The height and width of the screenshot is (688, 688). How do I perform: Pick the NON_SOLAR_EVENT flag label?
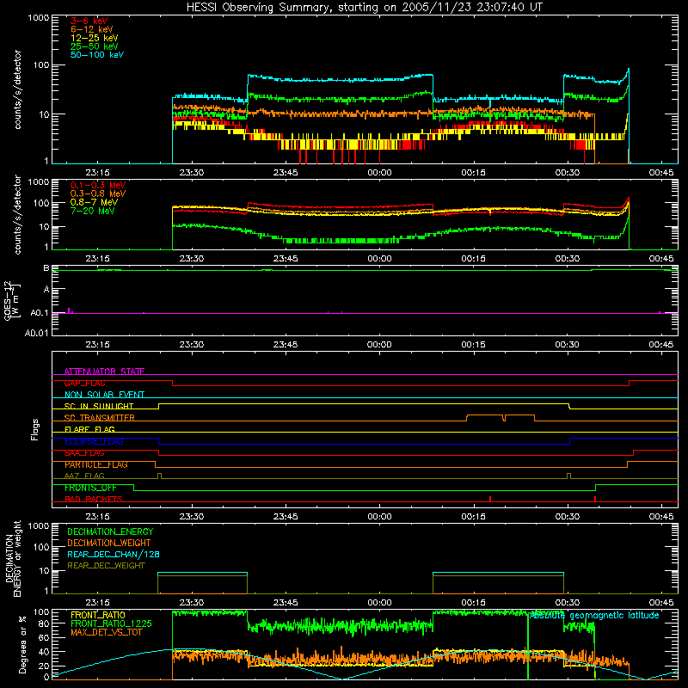pyautogui.click(x=104, y=395)
